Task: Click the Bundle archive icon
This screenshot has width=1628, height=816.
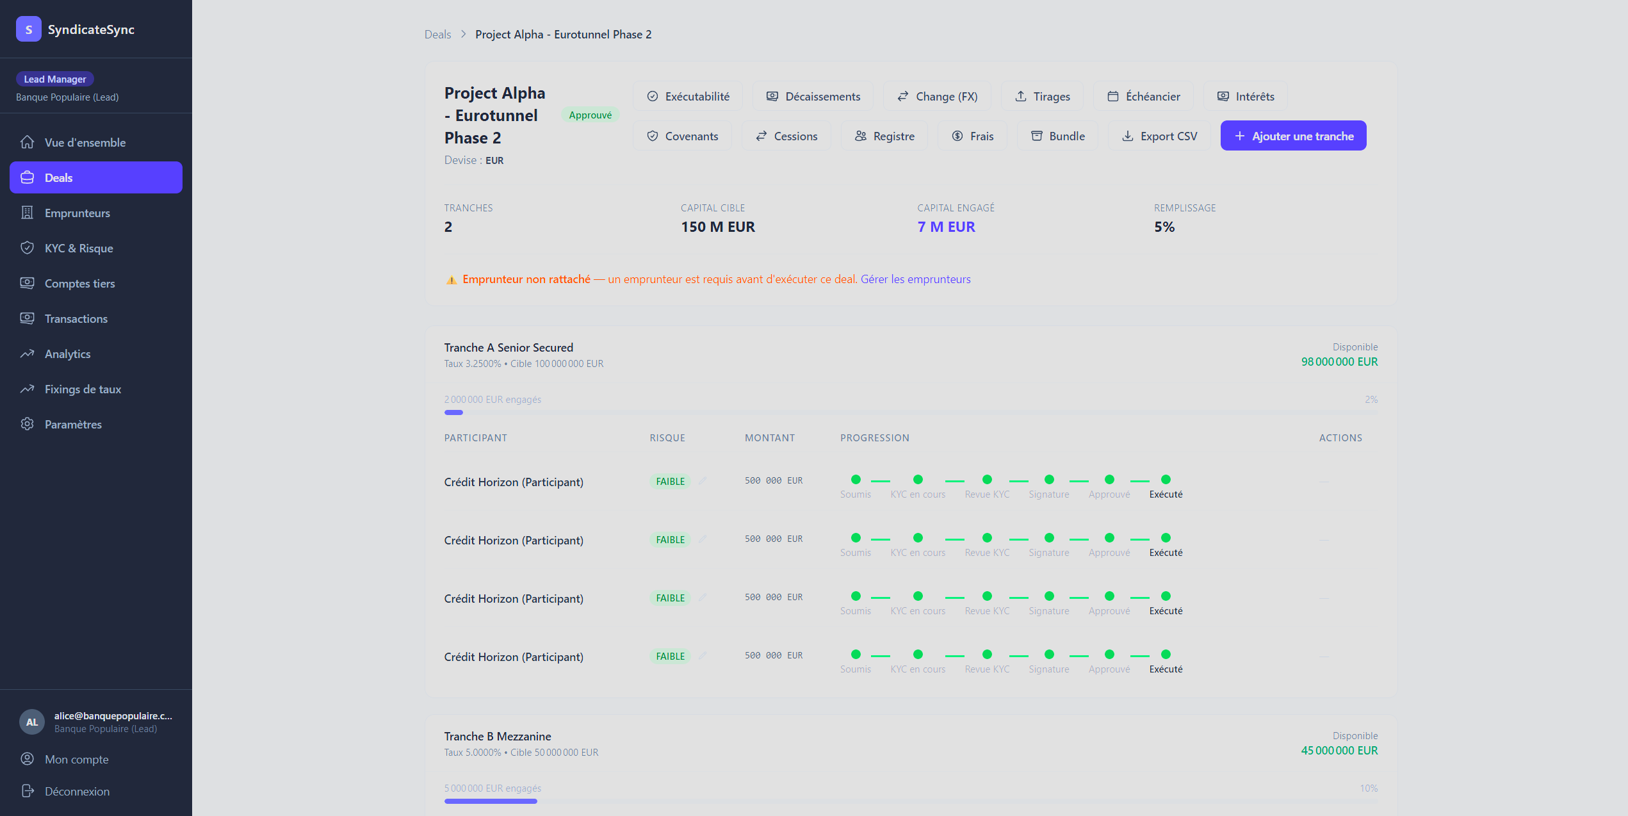Action: click(x=1037, y=136)
